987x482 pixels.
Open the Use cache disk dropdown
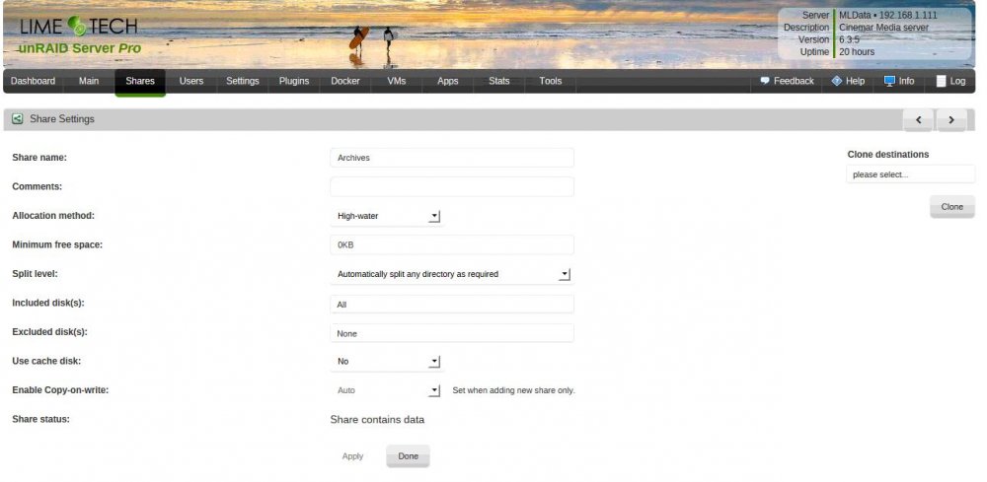pos(387,362)
